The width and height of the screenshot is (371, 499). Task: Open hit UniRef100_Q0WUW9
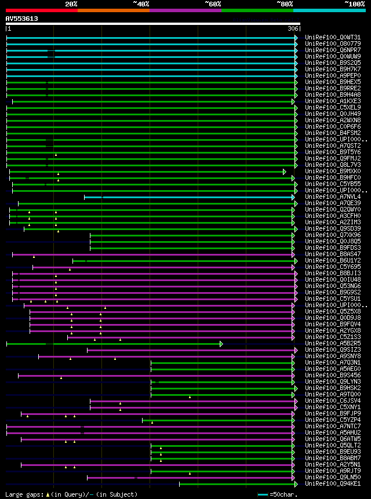333,57
